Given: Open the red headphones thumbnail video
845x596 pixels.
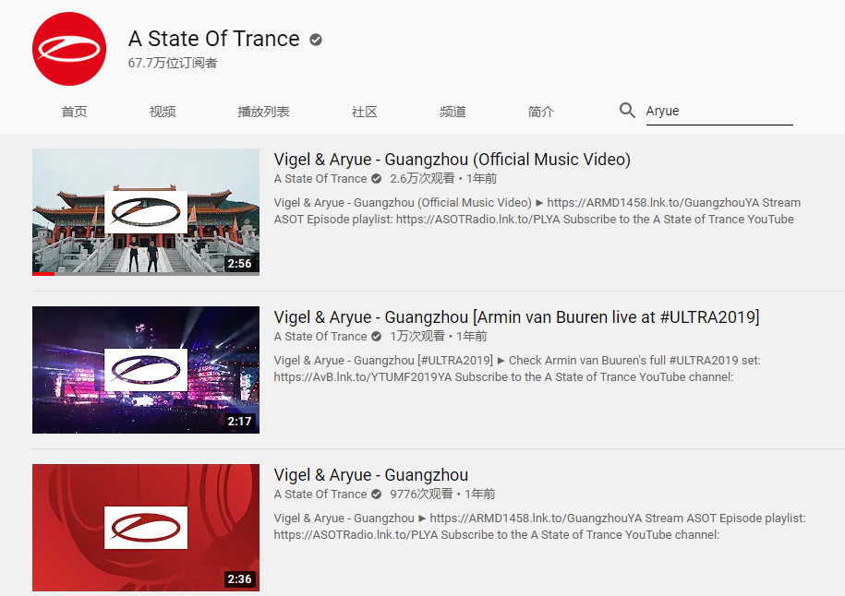Looking at the screenshot, I should point(146,528).
